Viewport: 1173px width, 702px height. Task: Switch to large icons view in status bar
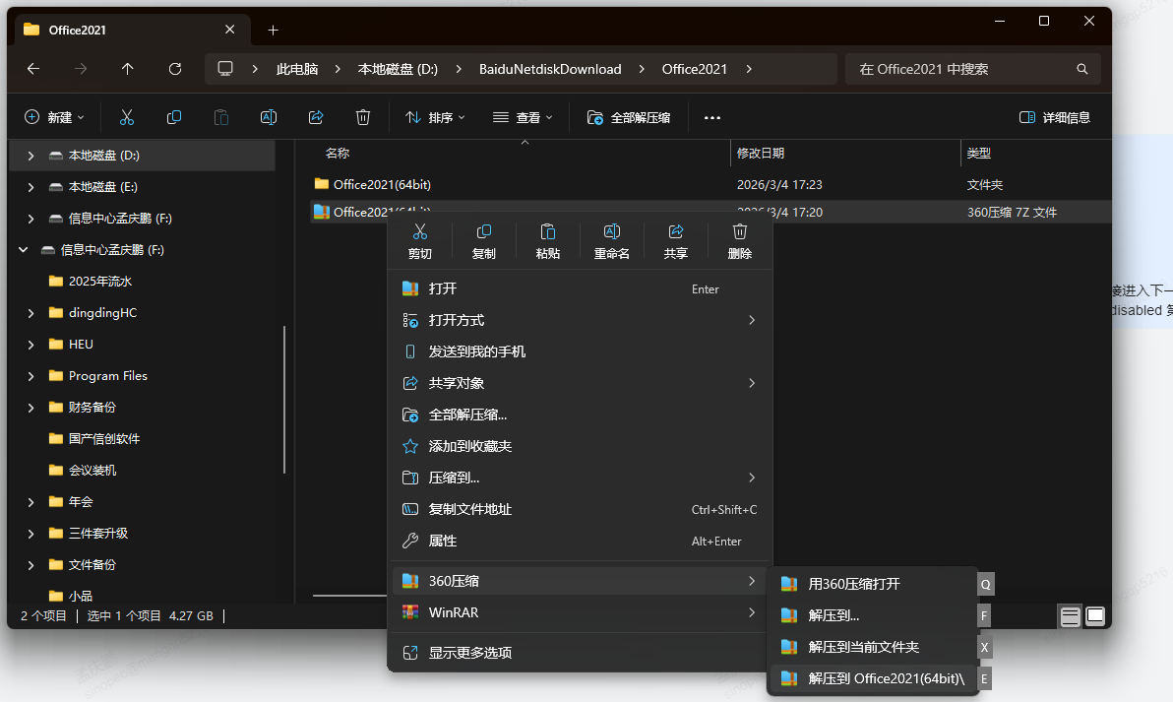click(1095, 616)
